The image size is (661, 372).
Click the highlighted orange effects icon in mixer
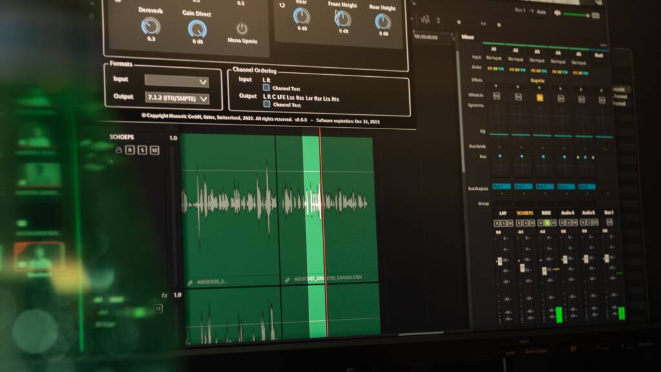540,97
